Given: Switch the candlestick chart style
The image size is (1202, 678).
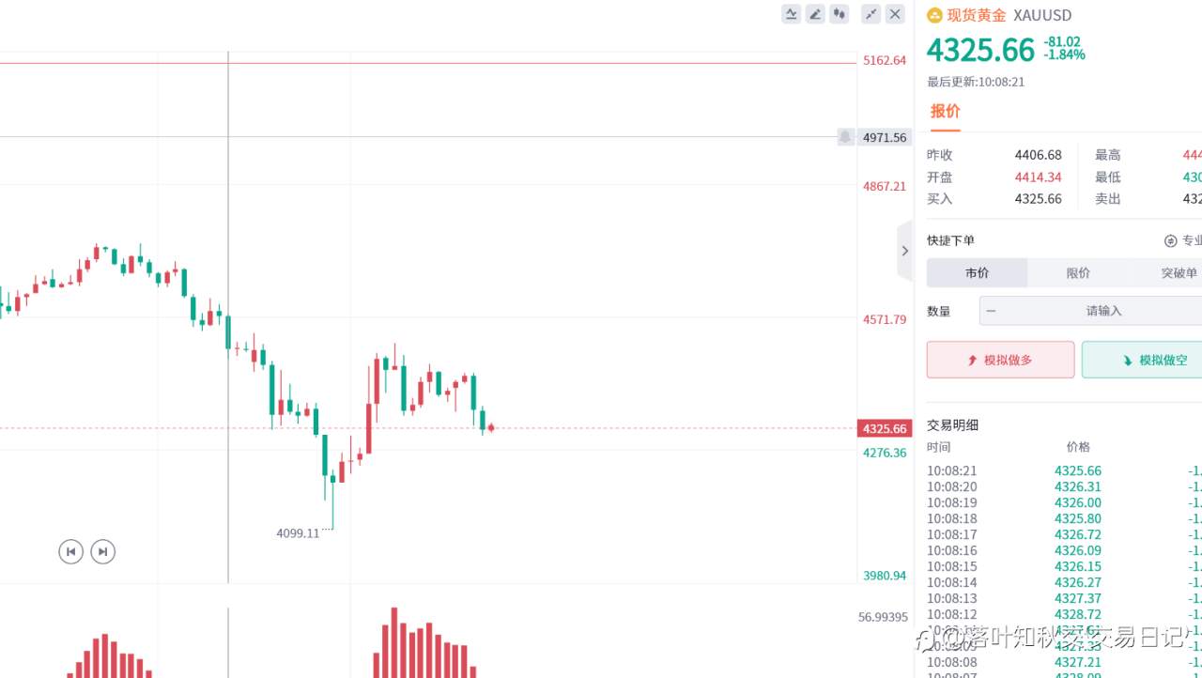Looking at the screenshot, I should click(840, 14).
